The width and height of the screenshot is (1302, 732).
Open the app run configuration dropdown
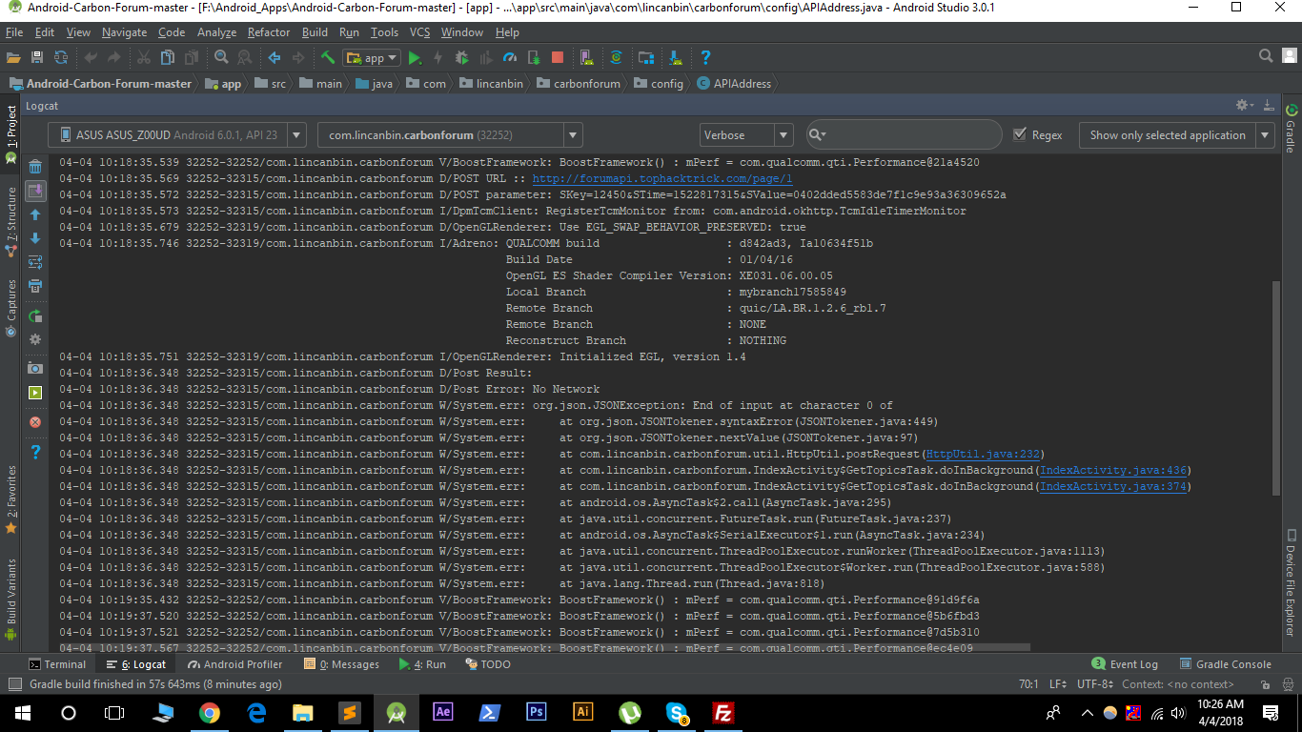pyautogui.click(x=372, y=58)
